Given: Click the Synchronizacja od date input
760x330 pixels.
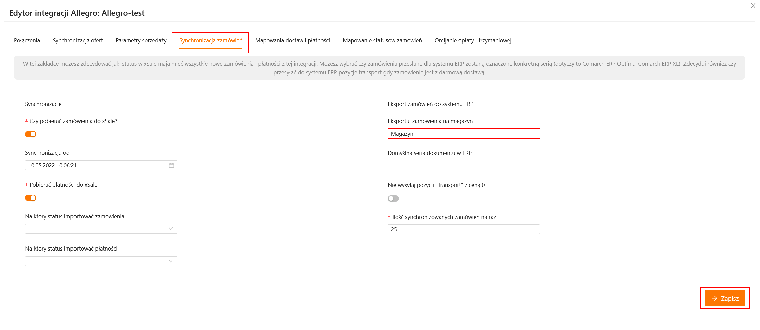Looking at the screenshot, I should point(97,165).
